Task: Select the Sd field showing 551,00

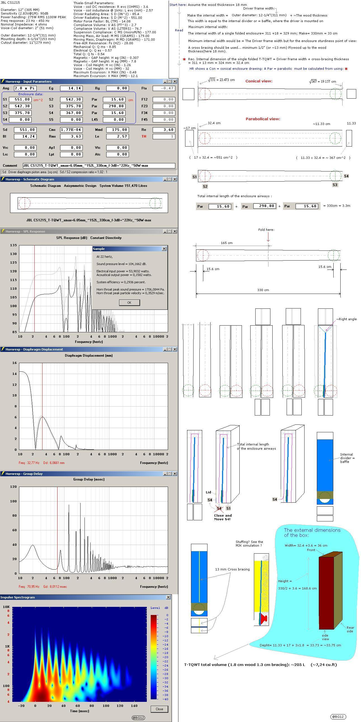Action: (x=25, y=130)
